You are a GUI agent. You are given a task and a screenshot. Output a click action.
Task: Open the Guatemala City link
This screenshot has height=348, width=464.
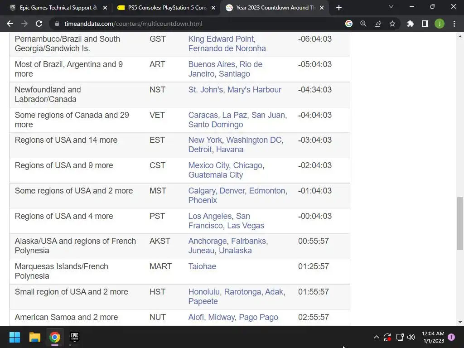point(215,175)
